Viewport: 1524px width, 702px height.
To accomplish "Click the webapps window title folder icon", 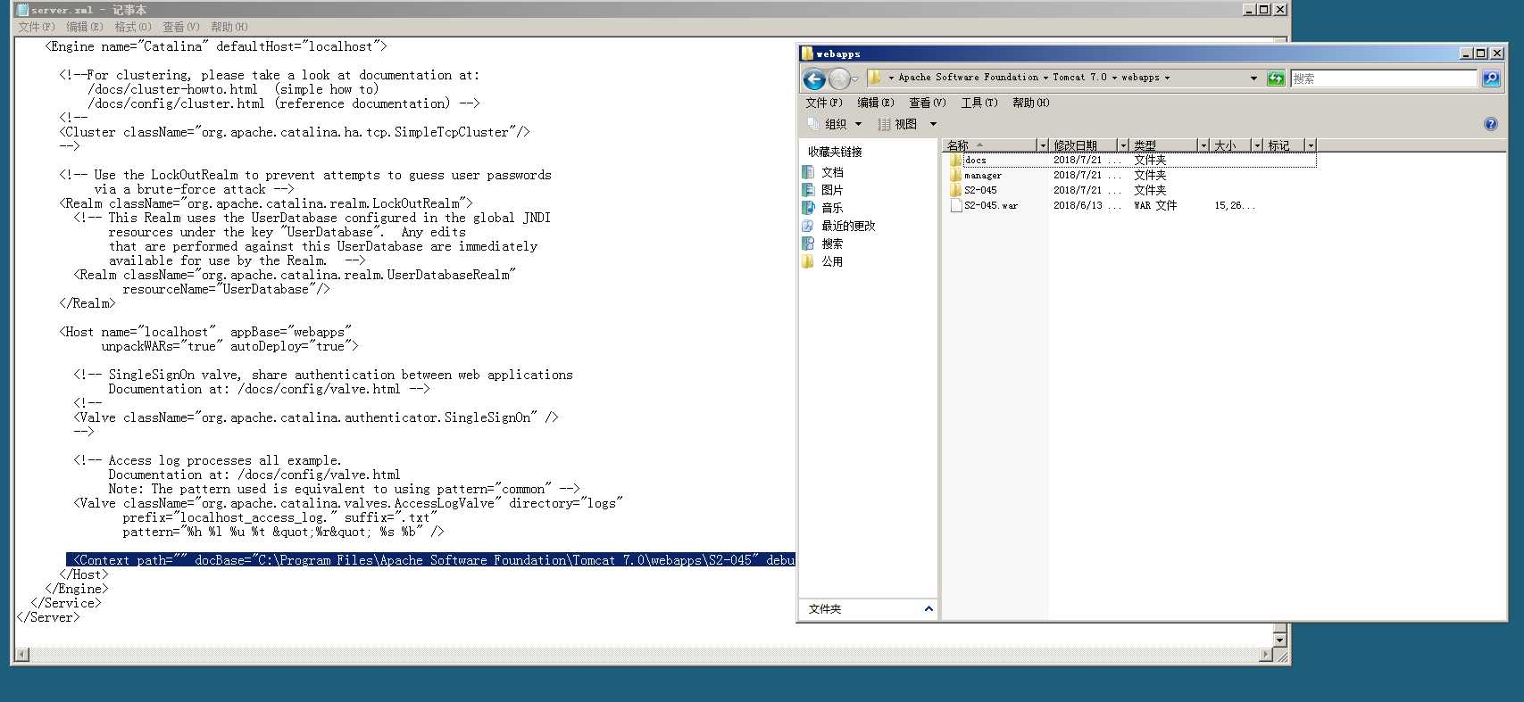I will [808, 54].
